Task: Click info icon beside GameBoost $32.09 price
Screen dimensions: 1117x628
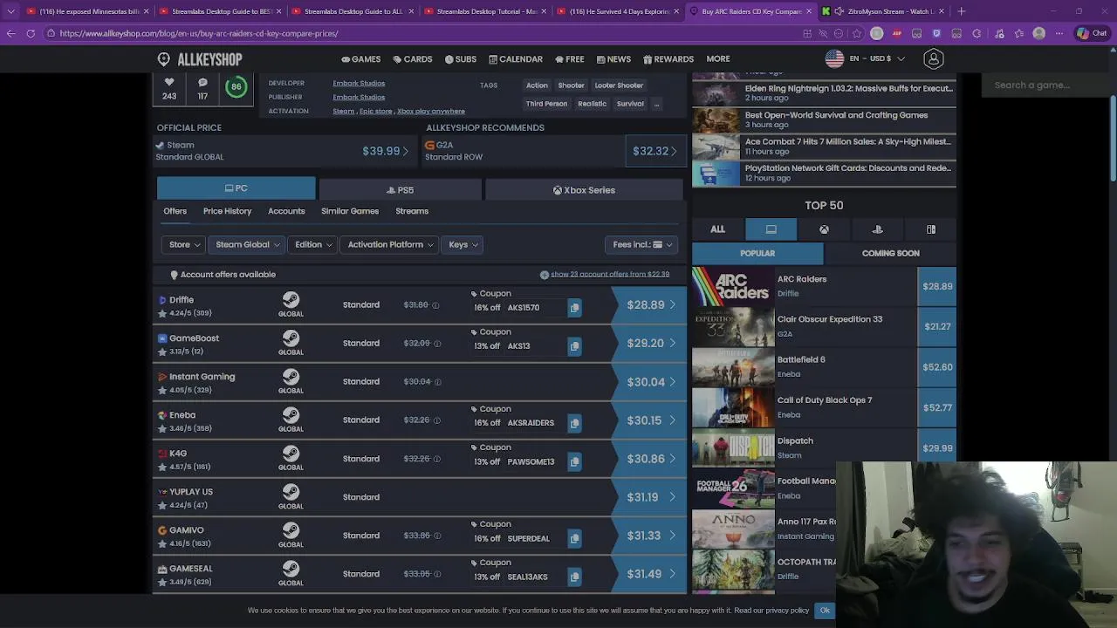Action: point(437,344)
